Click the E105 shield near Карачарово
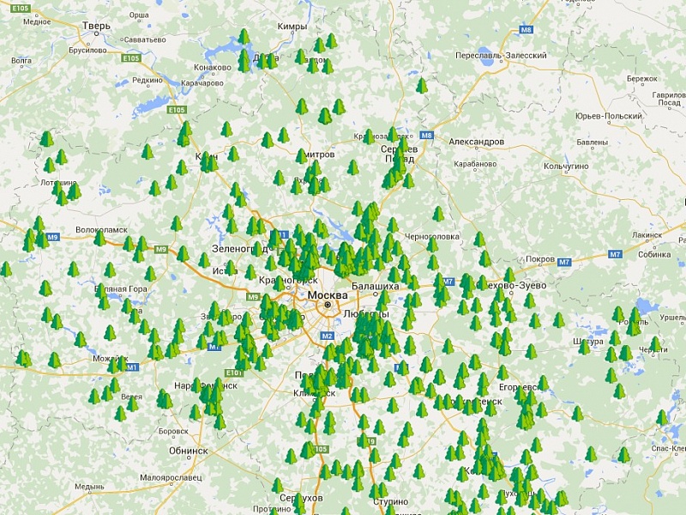This screenshot has width=686, height=515. pos(178,110)
